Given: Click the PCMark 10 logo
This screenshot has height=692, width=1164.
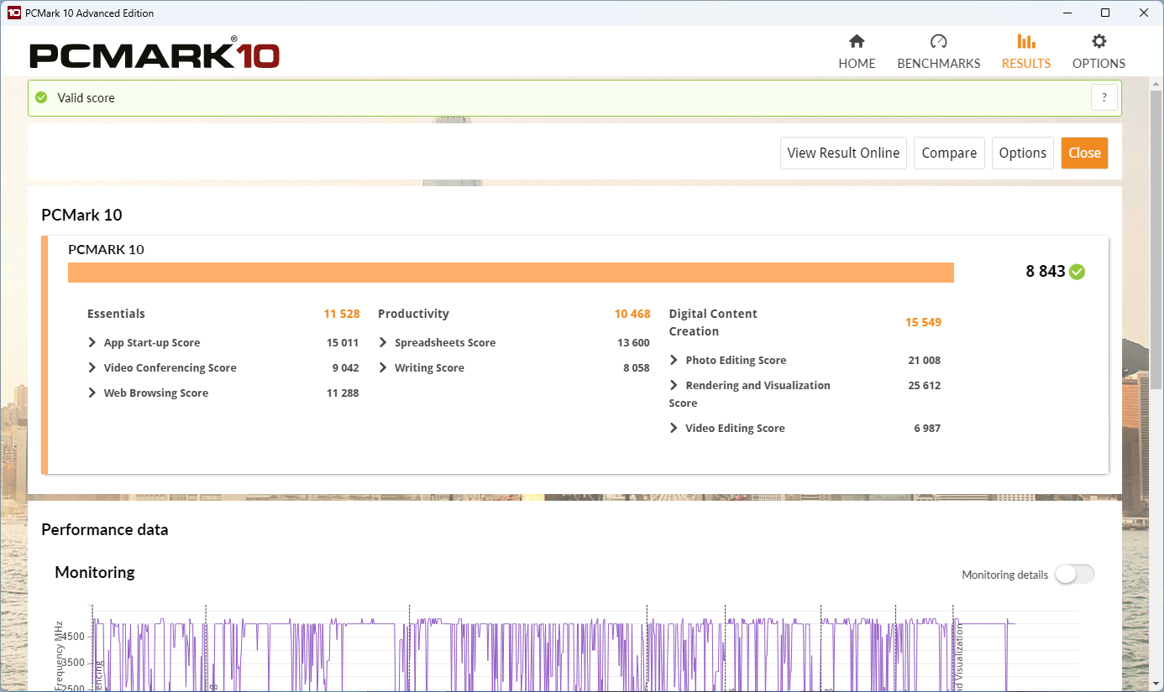Looking at the screenshot, I should coord(155,55).
